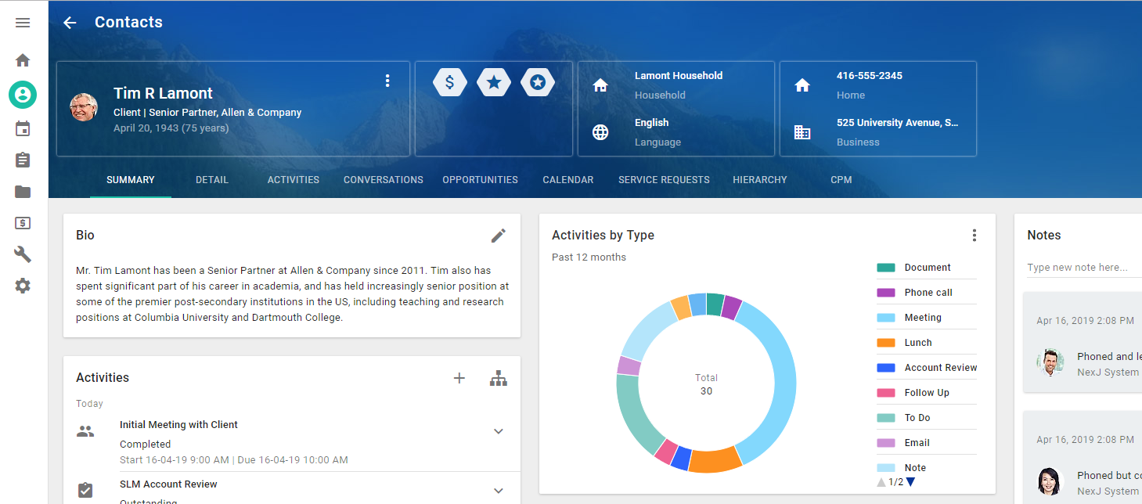Viewport: 1142px width, 504px height.
Task: Click the back arrow beside Contacts
Action: pos(70,23)
